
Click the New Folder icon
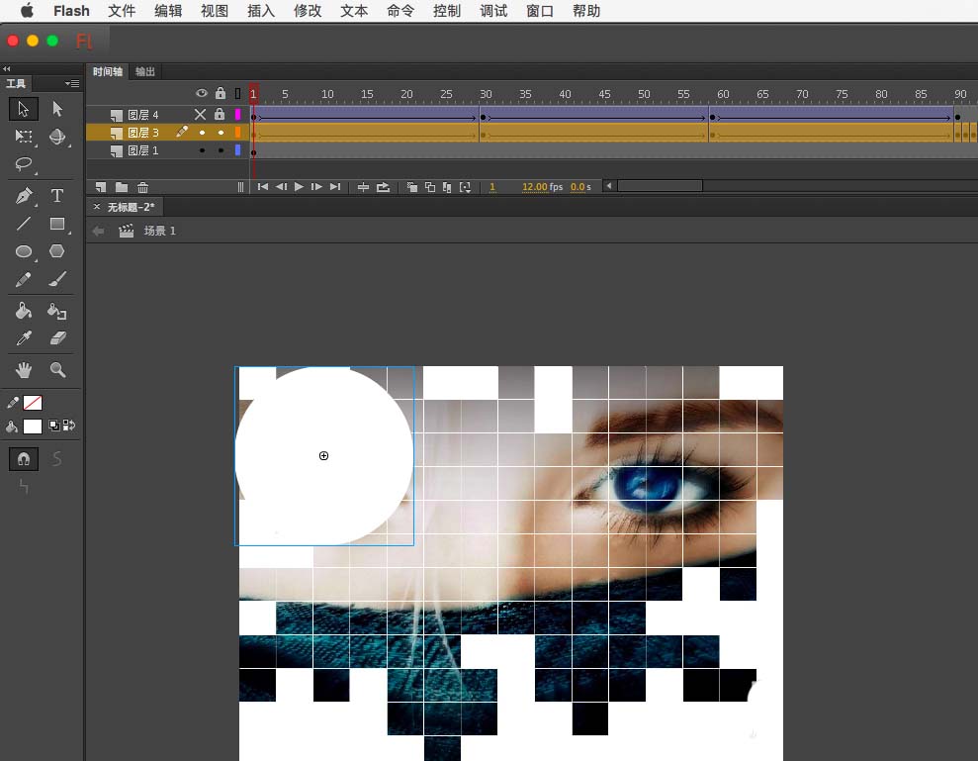(x=122, y=187)
